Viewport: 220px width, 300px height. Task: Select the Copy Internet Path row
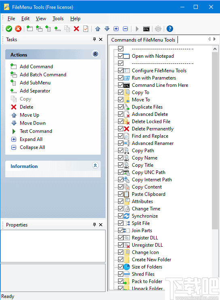[x=152, y=180]
